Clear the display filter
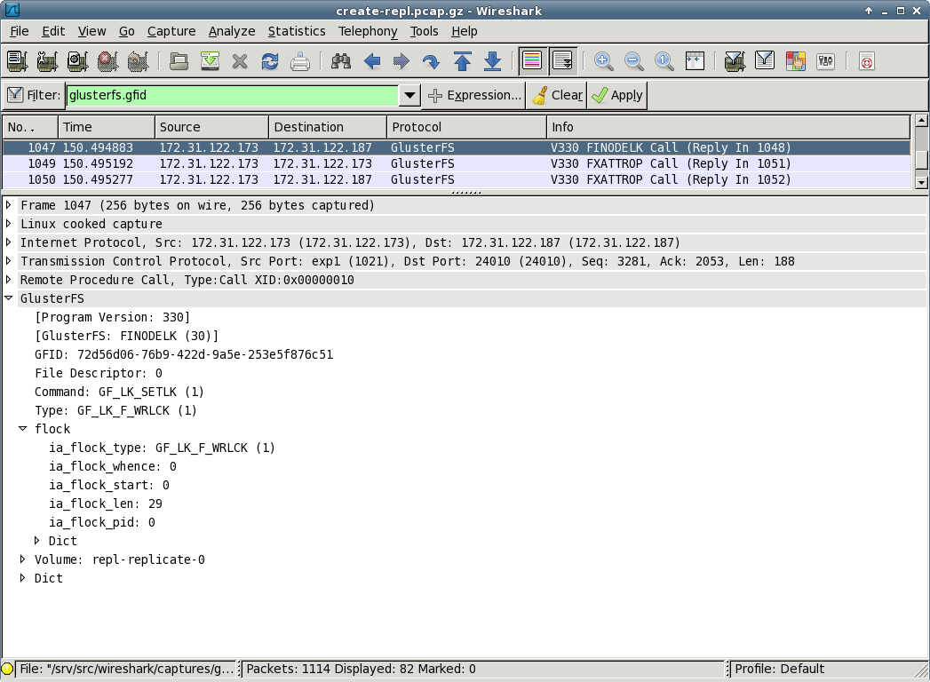This screenshot has height=682, width=930. (557, 95)
